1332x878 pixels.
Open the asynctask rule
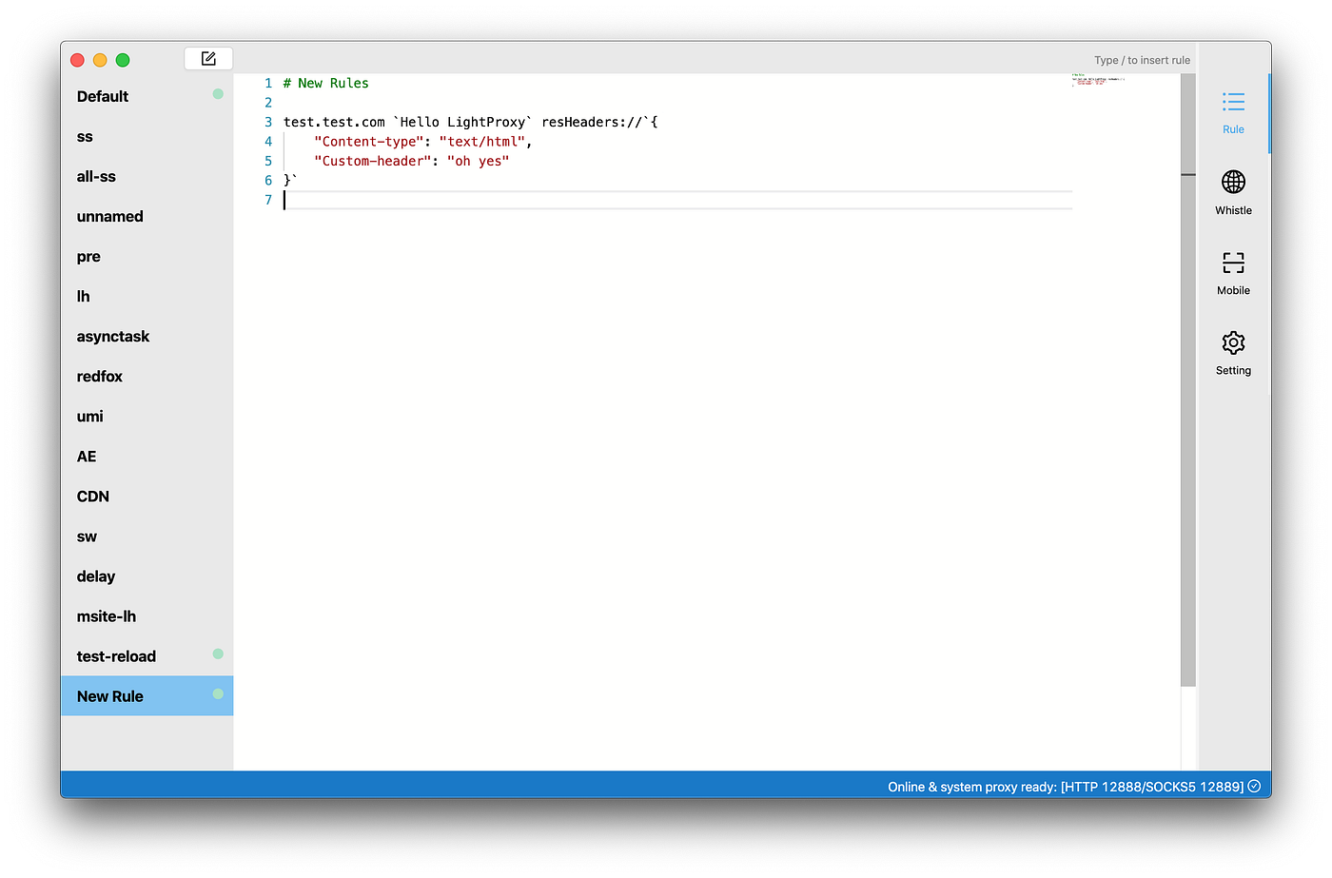click(113, 336)
